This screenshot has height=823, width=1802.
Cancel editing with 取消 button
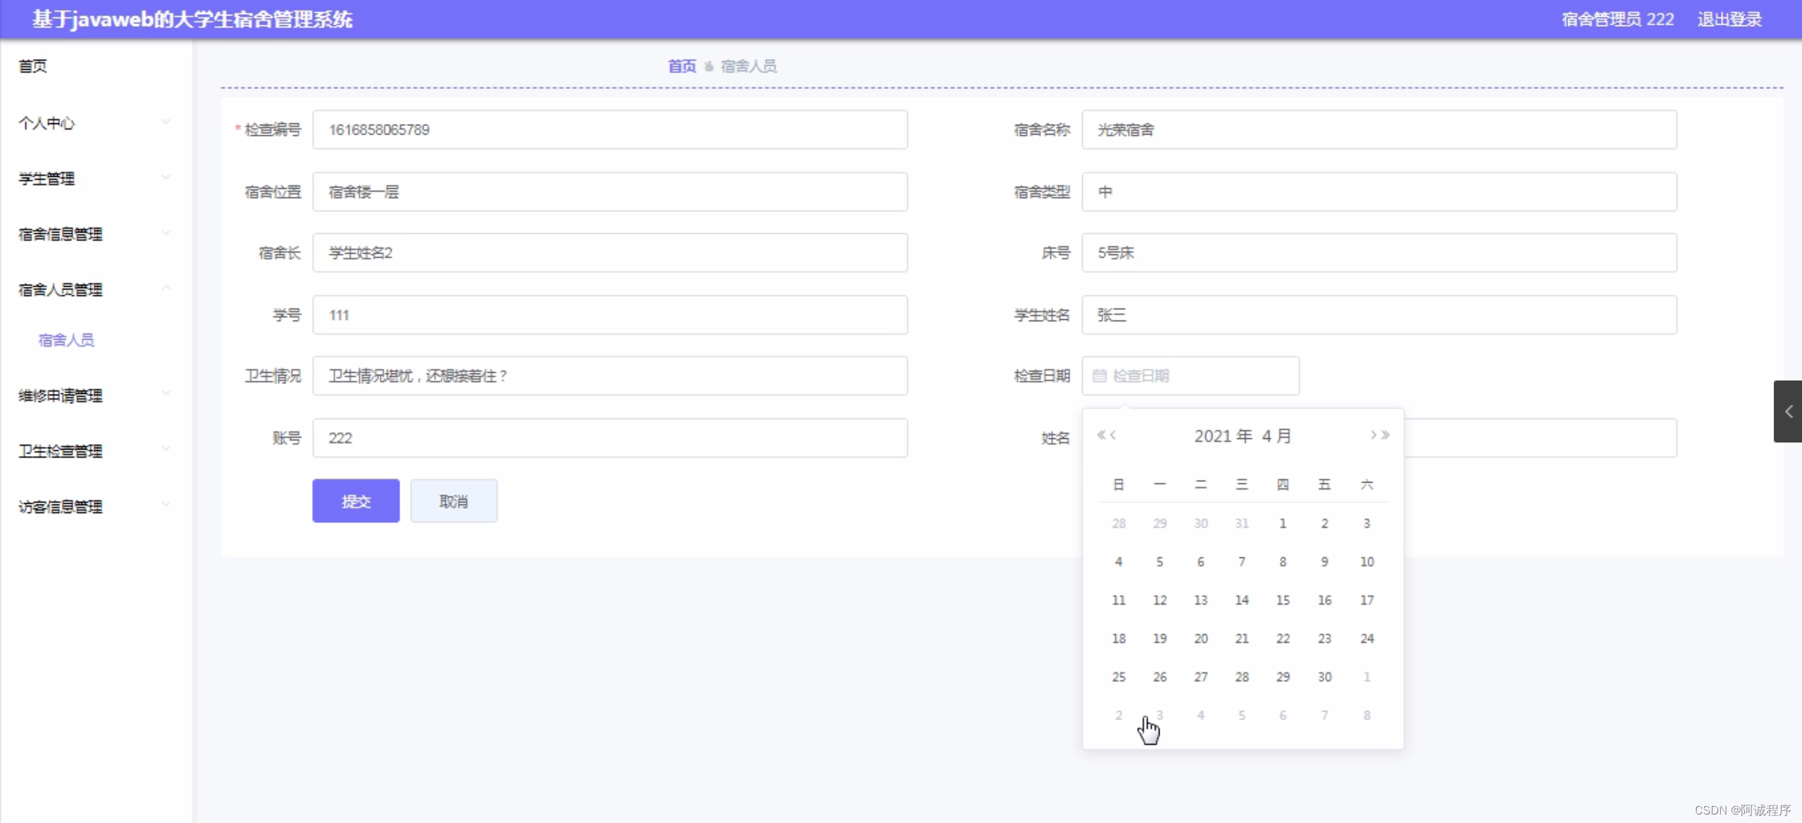pyautogui.click(x=454, y=500)
